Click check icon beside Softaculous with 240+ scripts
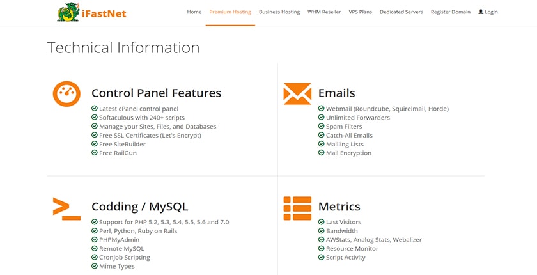The height and width of the screenshot is (275, 537). [95, 118]
